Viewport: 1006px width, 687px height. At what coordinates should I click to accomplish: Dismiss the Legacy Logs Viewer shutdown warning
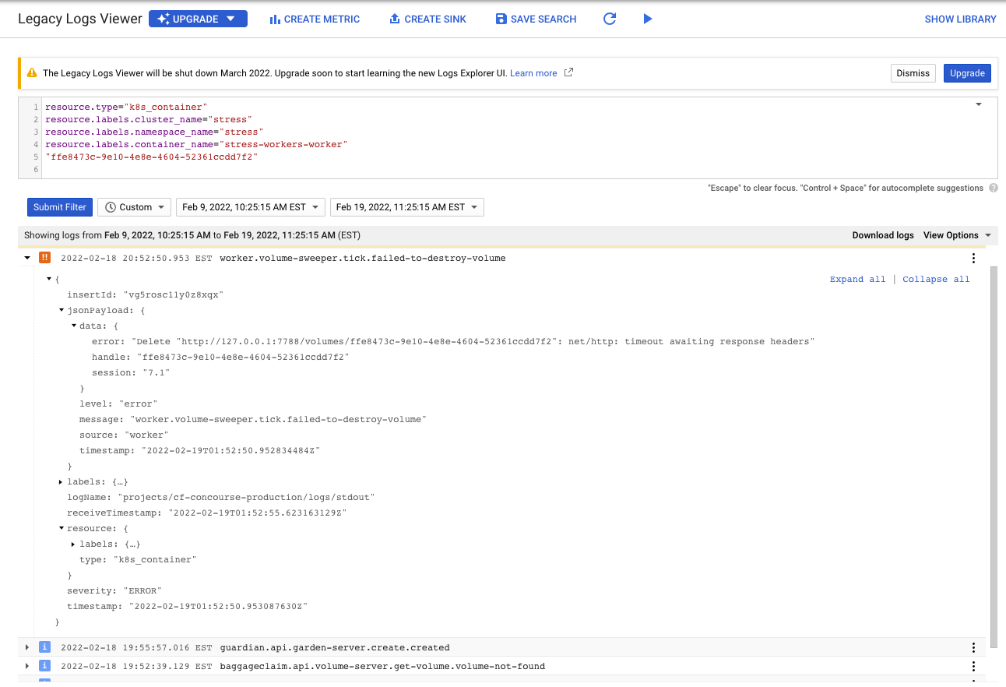(913, 72)
